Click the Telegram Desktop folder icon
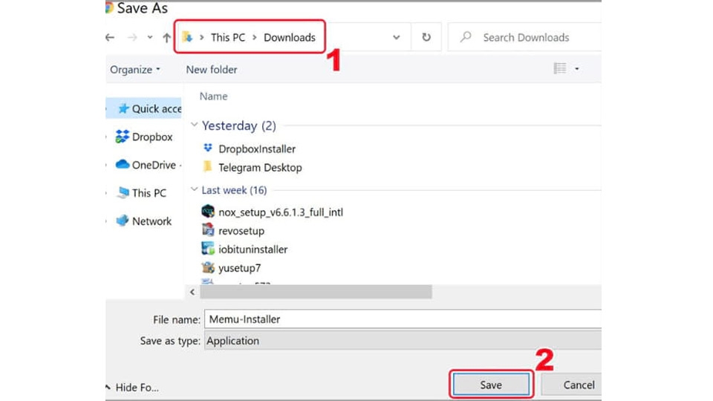 [207, 166]
